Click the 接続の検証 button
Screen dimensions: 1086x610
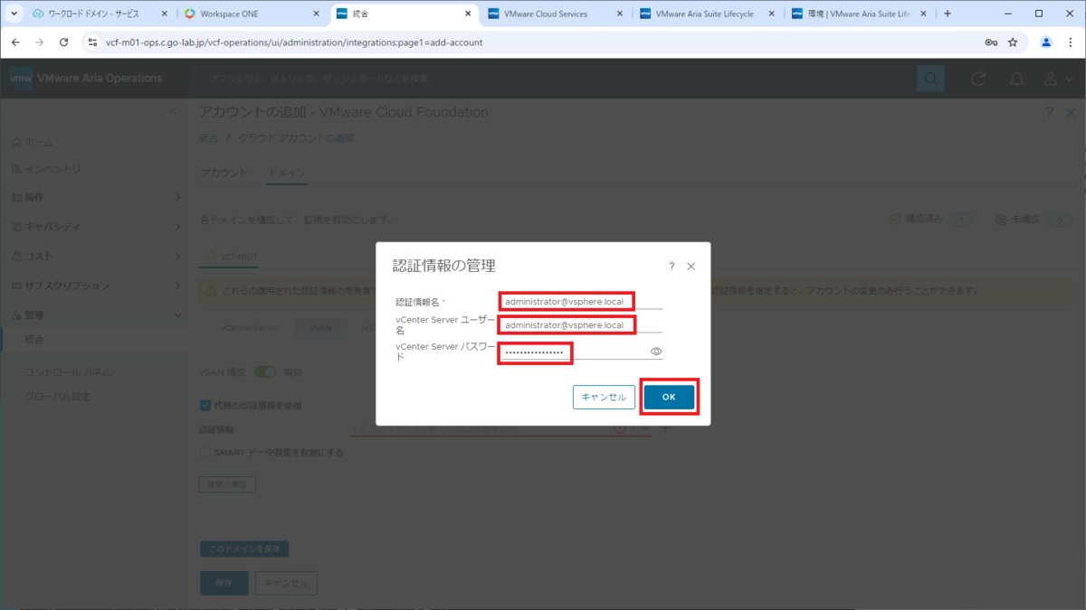point(227,484)
